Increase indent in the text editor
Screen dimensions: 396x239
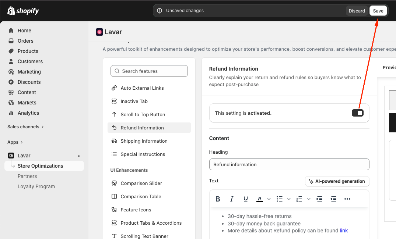[319, 199]
